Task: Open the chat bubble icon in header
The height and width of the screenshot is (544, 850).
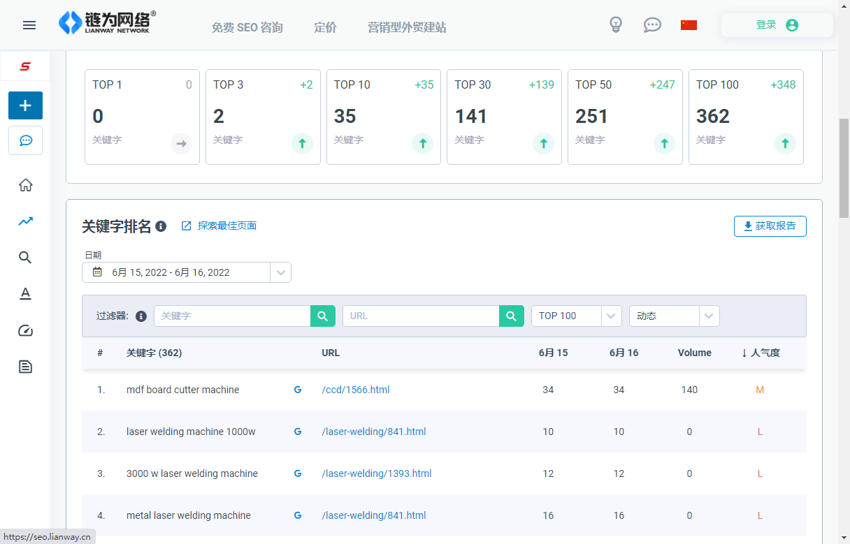Action: pos(652,25)
